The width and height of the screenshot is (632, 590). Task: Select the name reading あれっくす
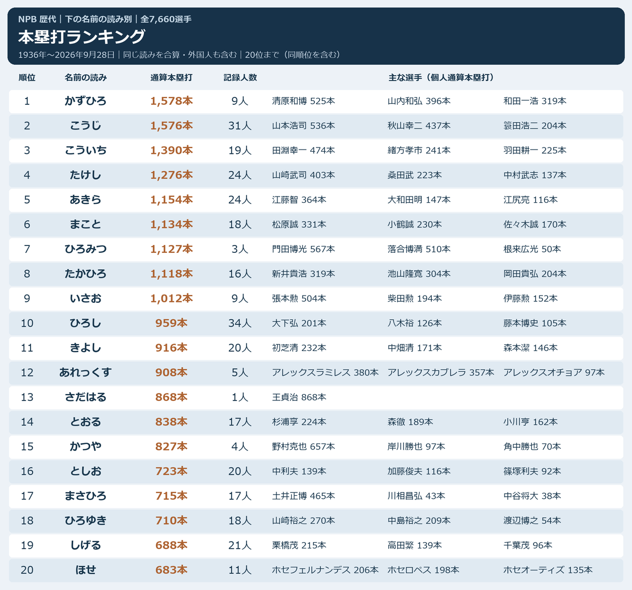pos(86,372)
